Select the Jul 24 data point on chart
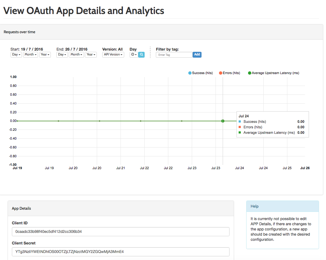 [223, 121]
